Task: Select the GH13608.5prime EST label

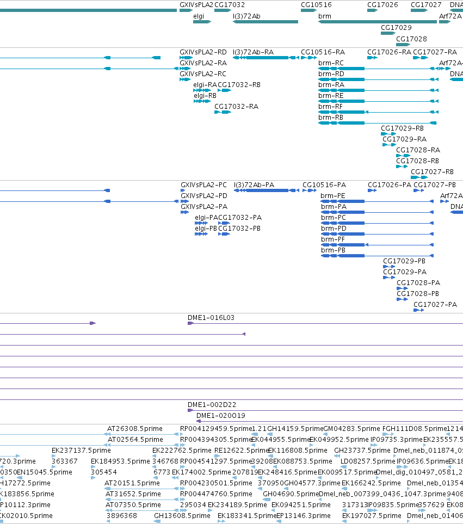Action: [x=182, y=516]
